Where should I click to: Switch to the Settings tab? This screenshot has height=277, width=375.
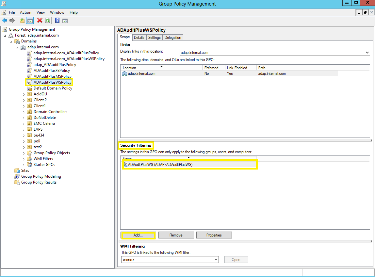154,38
